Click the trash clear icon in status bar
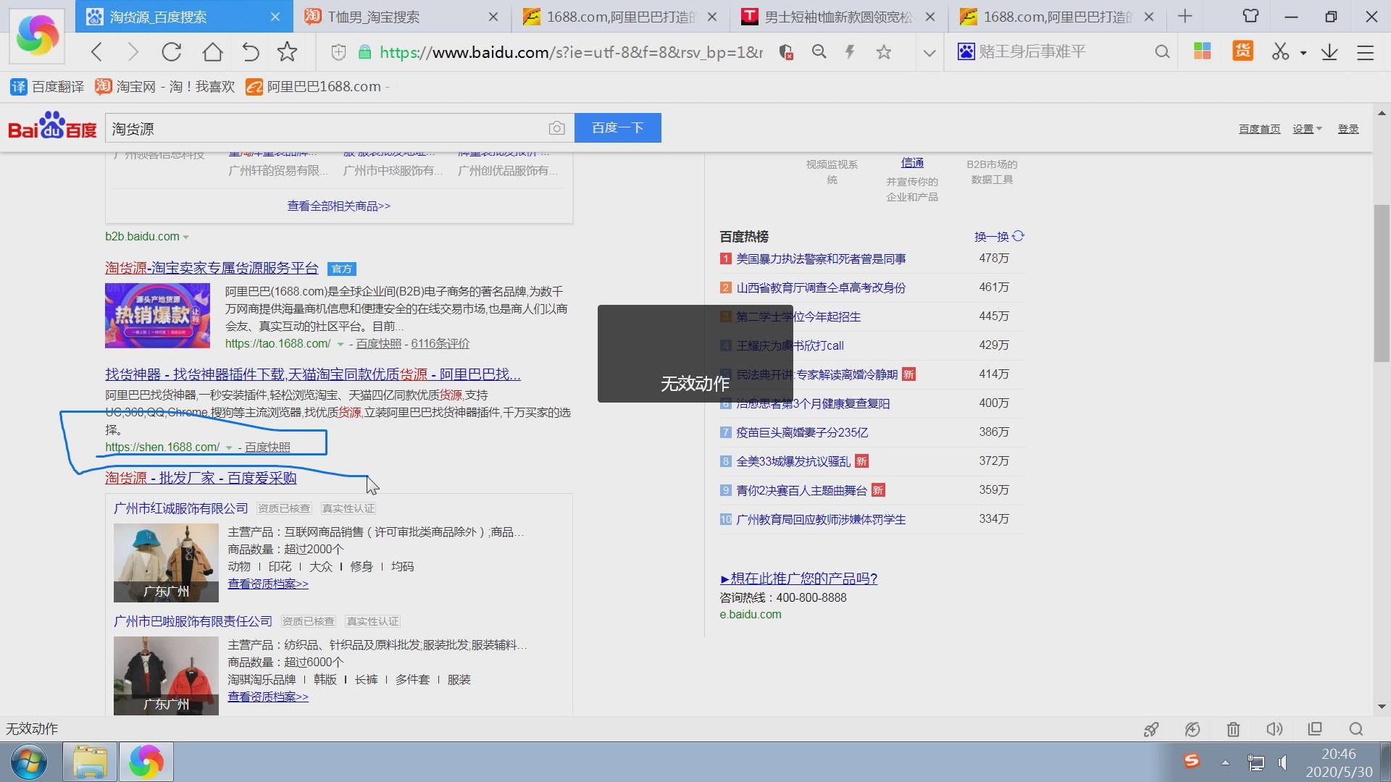Screen dimensions: 1391x782 pyautogui.click(x=1234, y=729)
